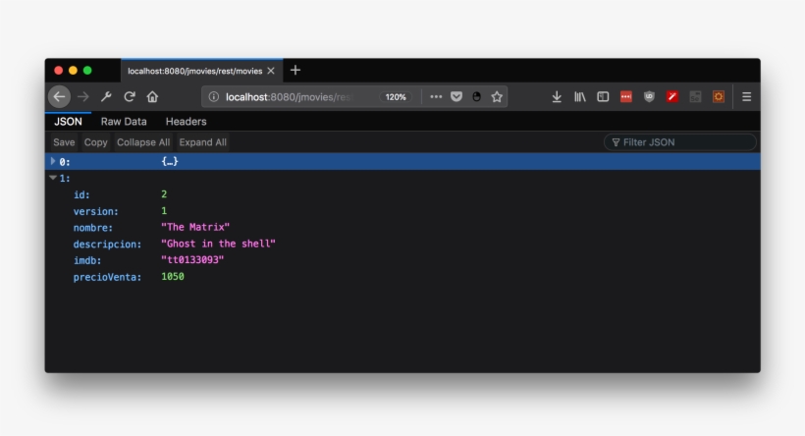This screenshot has height=436, width=805.
Task: Select the collapsed {…} value of row 0
Action: click(170, 161)
